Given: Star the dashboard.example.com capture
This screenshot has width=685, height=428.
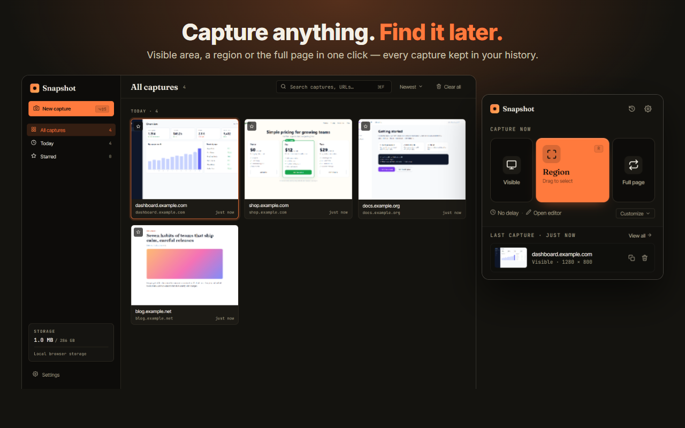Looking at the screenshot, I should click(x=138, y=126).
